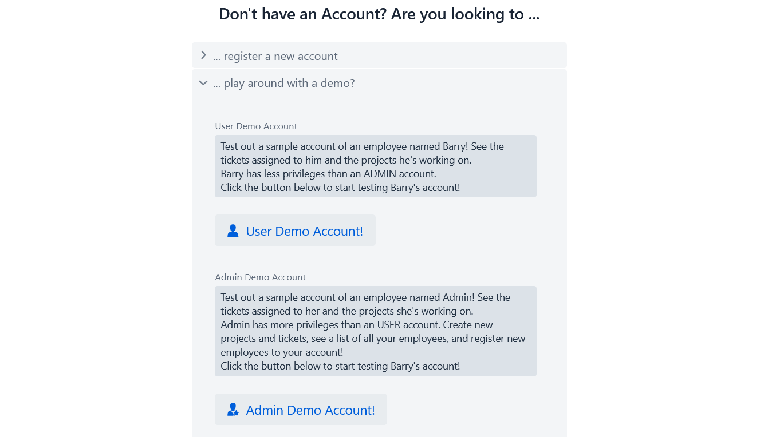Collapse the demo section using its down chevron

click(203, 83)
